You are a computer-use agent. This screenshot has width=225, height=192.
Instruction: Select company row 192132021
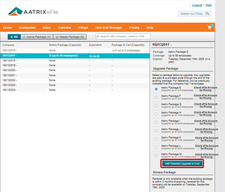click(75, 75)
